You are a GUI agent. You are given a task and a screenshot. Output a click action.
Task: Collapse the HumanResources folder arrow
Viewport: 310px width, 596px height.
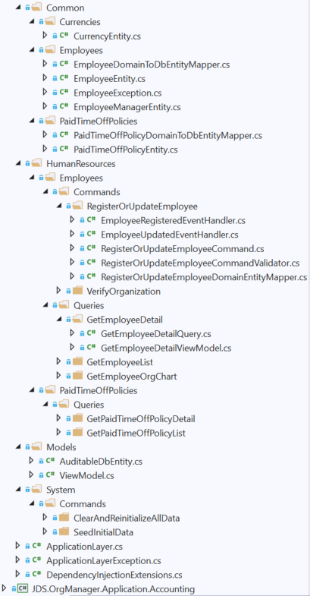pyautogui.click(x=18, y=164)
